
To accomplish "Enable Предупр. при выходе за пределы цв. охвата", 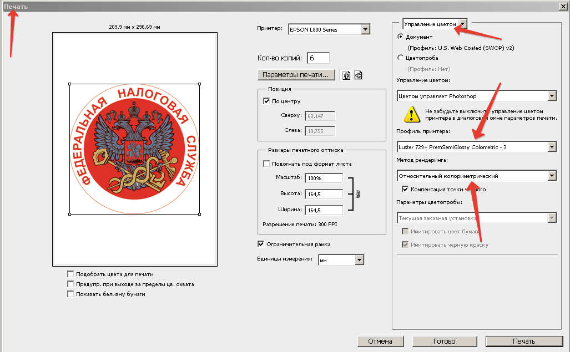I will (70, 284).
